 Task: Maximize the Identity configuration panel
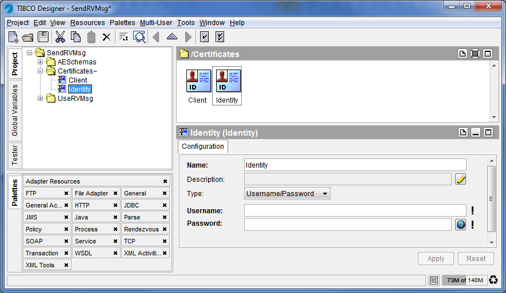488,132
